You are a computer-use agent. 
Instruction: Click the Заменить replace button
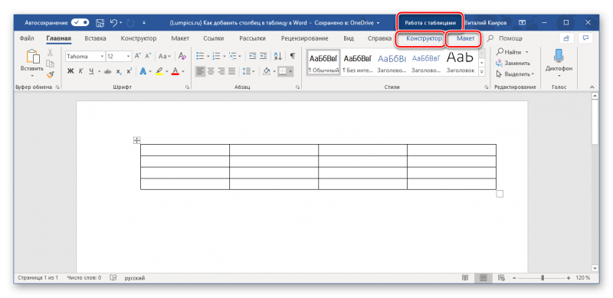tap(513, 63)
